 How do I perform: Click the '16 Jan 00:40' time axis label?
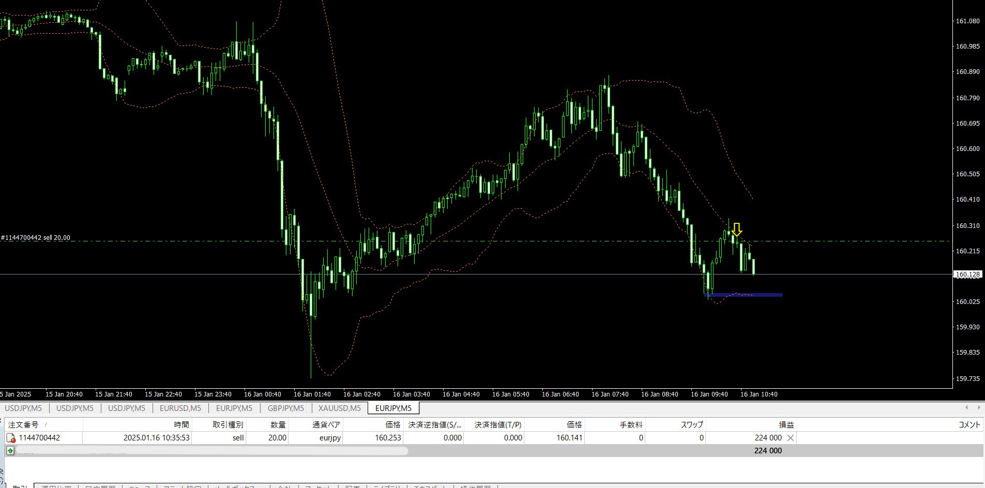(x=263, y=394)
